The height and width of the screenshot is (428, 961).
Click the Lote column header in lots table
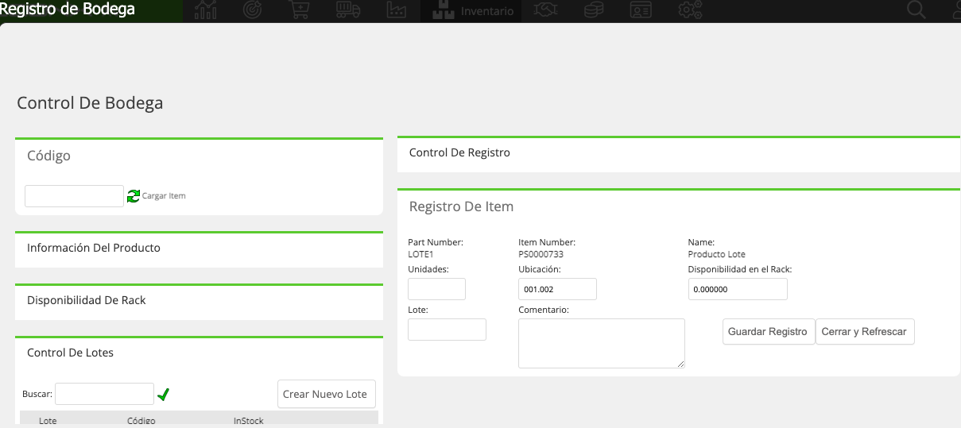48,420
